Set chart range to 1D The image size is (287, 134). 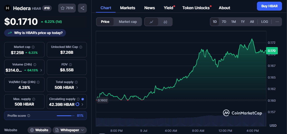click(215, 22)
